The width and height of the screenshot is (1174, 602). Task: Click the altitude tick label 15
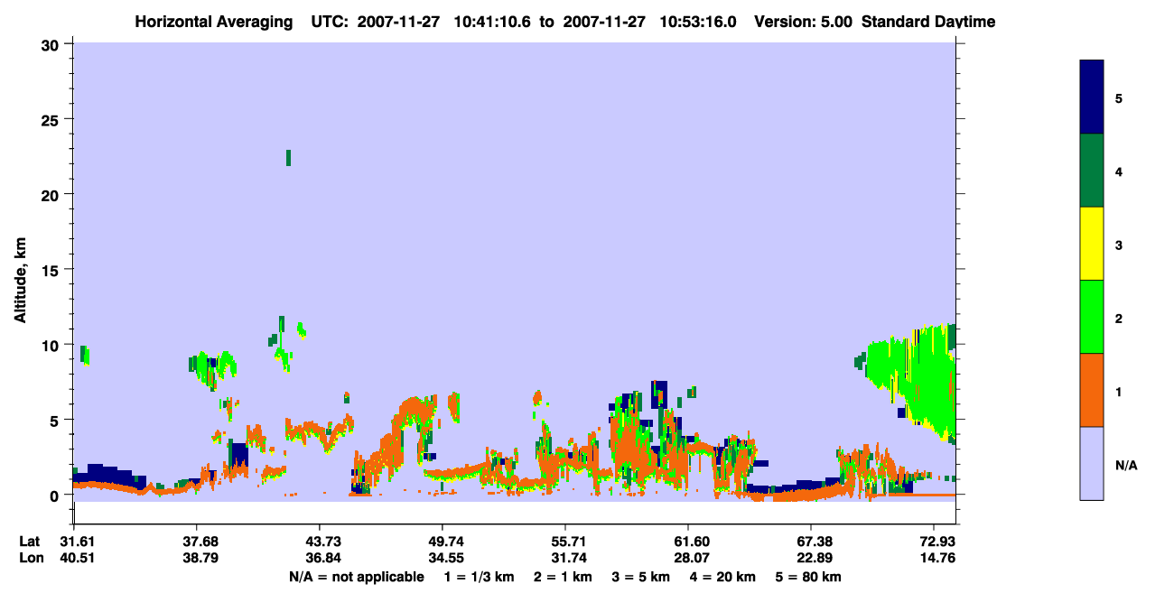(52, 270)
